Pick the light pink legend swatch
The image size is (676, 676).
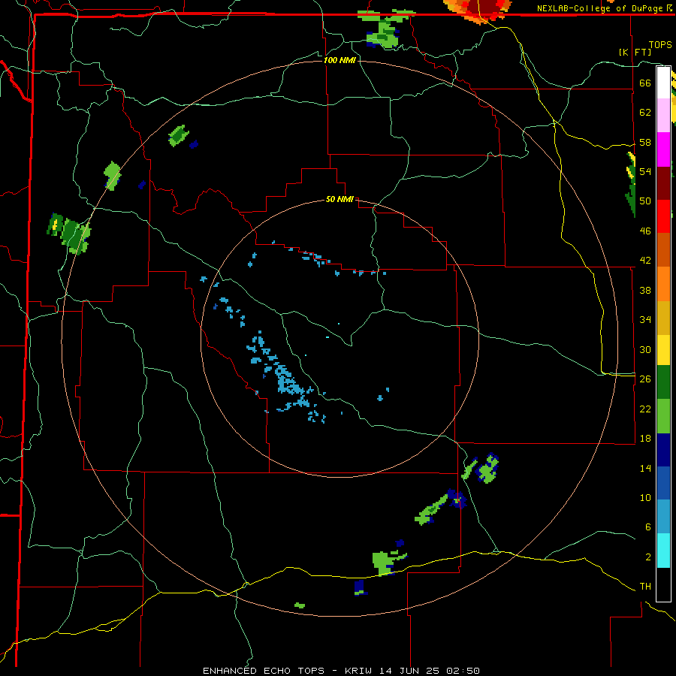pyautogui.click(x=663, y=115)
